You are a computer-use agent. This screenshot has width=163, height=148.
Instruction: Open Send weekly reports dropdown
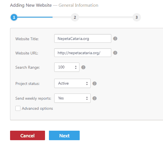(x=72, y=98)
